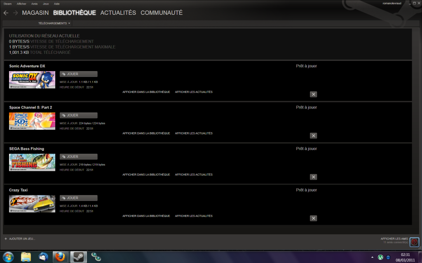Click the Crazy Taxi title

18,190
